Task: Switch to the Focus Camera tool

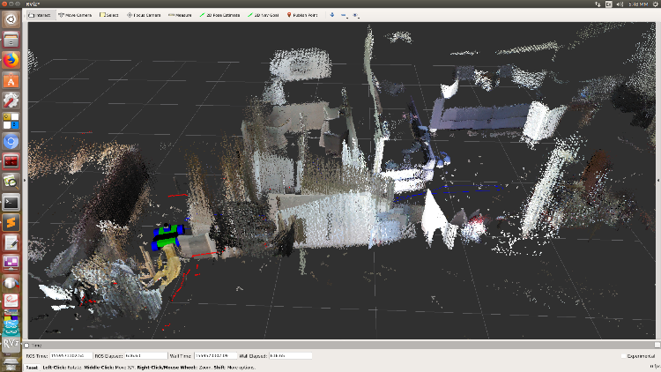Action: [144, 15]
